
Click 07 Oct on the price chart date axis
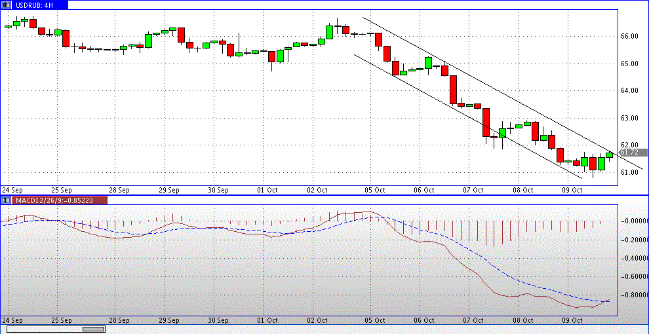click(x=473, y=190)
